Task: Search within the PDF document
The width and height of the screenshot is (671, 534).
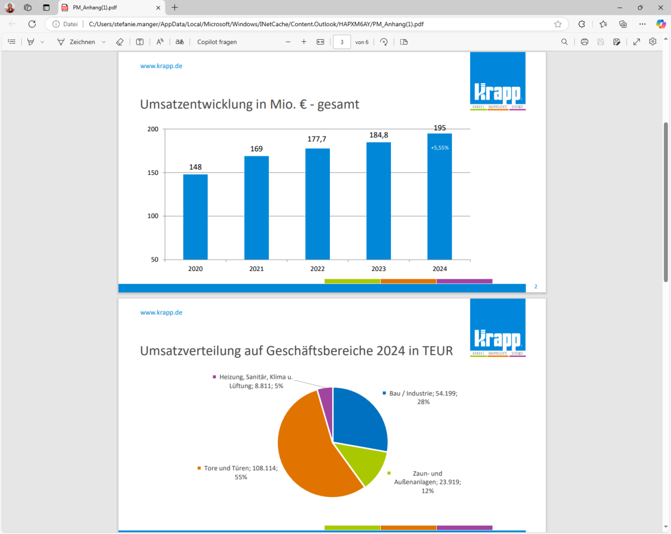Action: (x=565, y=42)
